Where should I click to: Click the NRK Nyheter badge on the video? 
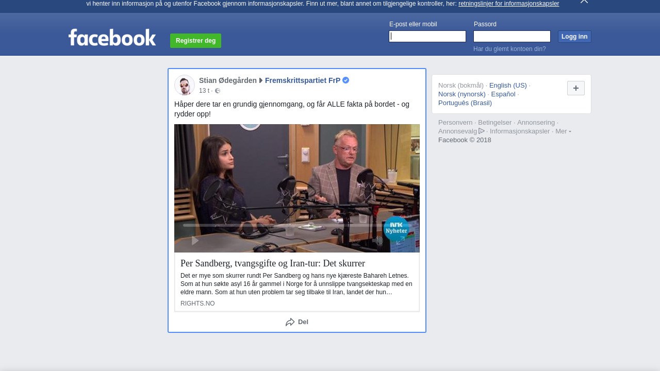tap(397, 229)
